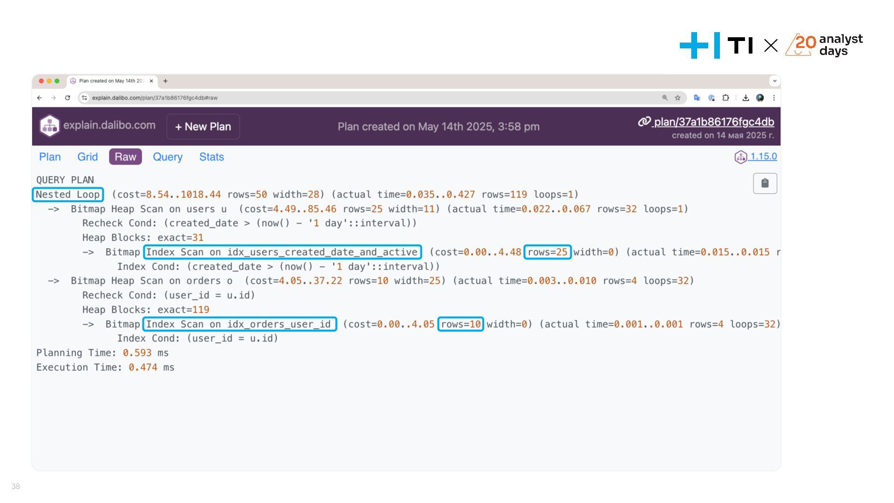894x503 pixels.
Task: Click 'Index Scan on idx_users_created_date_and_active' text
Action: (282, 252)
